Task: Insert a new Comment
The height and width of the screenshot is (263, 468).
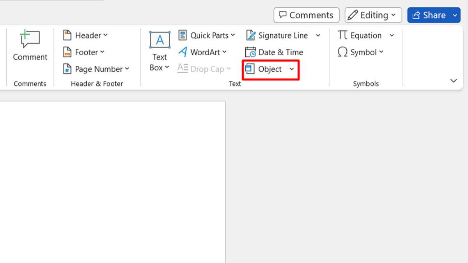Action: [30, 46]
